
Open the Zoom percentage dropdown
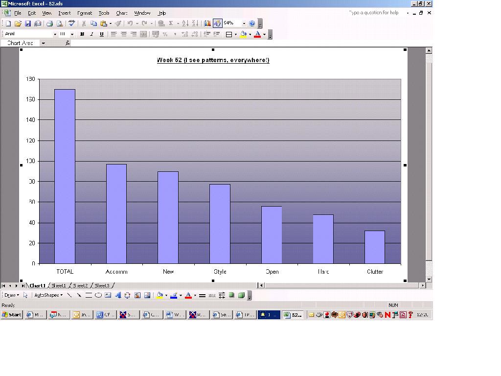[244, 23]
